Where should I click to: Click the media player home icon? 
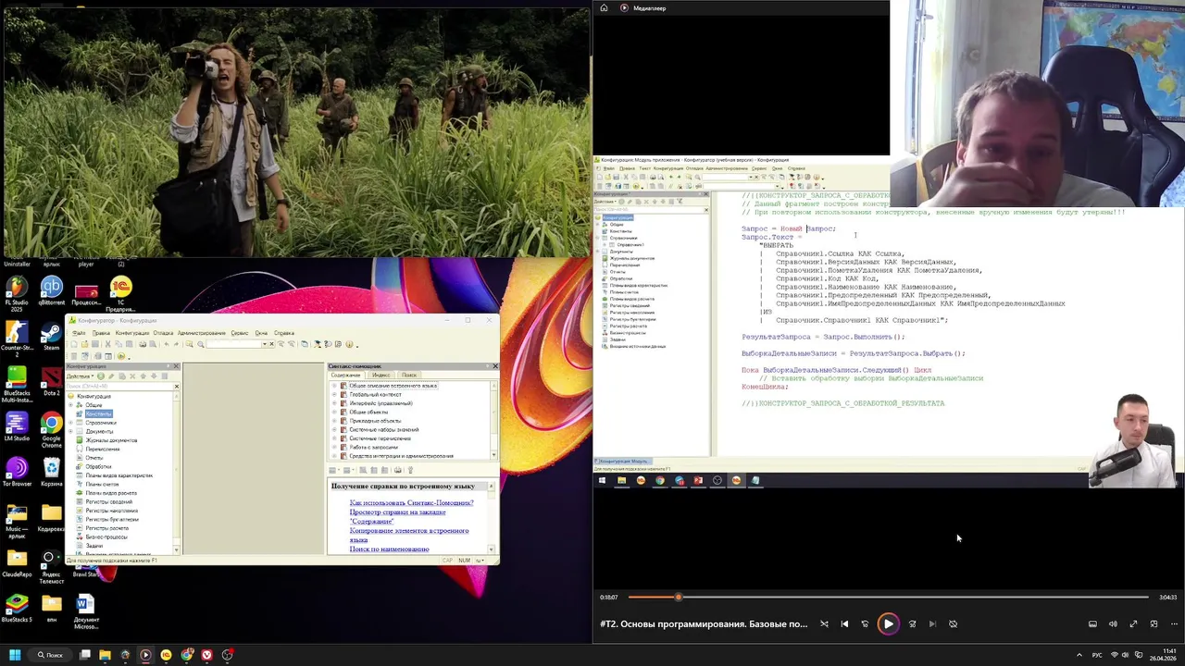point(604,7)
